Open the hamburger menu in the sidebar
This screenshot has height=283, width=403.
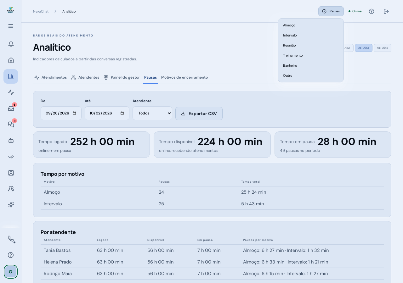(11, 26)
